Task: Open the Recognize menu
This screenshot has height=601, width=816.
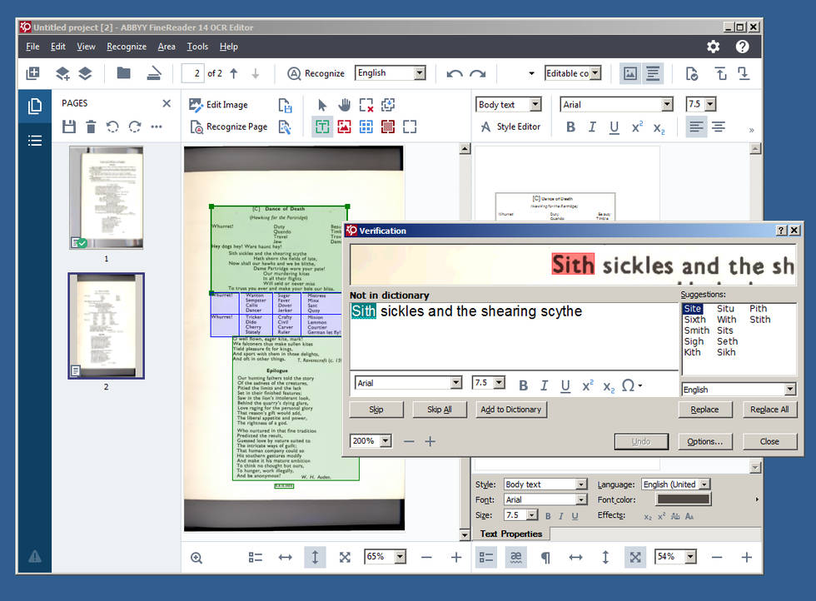Action: 127,47
